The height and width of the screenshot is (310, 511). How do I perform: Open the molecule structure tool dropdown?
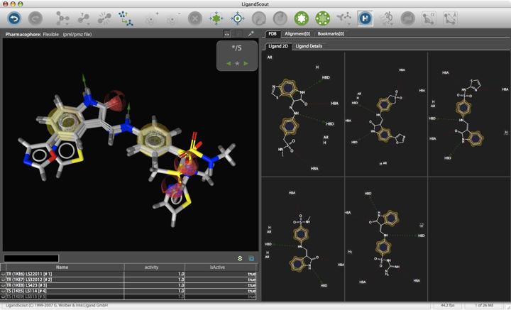pos(62,18)
